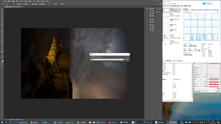The width and height of the screenshot is (221, 124).
Task: Select the Hand tool in left toolbar
Action: 2,52
